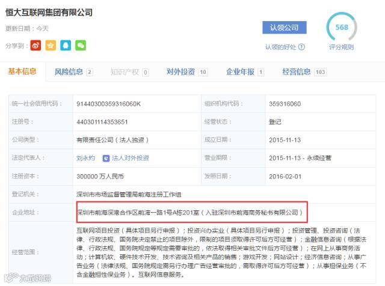Click the 成立日期 label
This screenshot has width=385, height=286.
click(218, 140)
